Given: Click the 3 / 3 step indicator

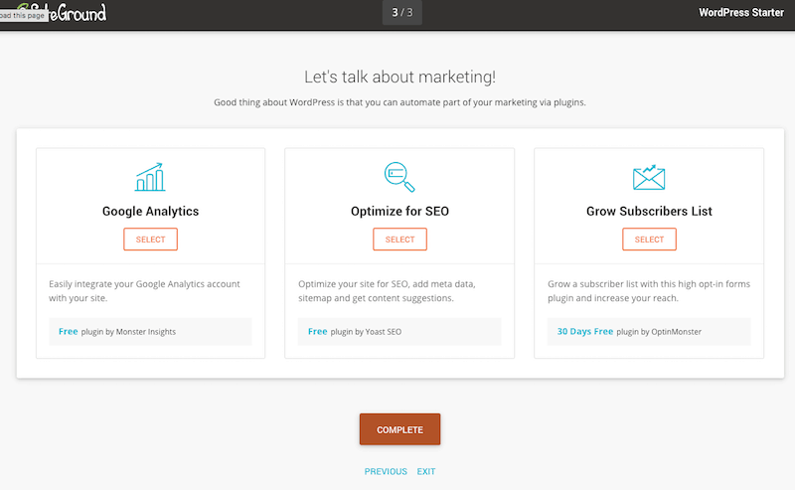Looking at the screenshot, I should (x=402, y=12).
